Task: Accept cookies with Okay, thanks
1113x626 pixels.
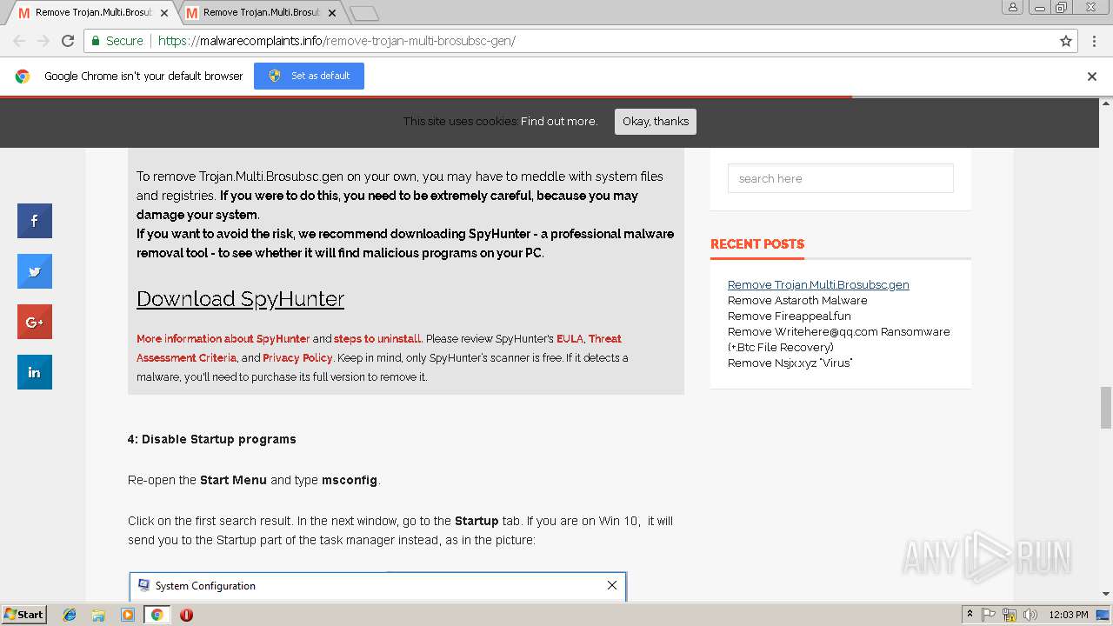Action: pyautogui.click(x=656, y=122)
